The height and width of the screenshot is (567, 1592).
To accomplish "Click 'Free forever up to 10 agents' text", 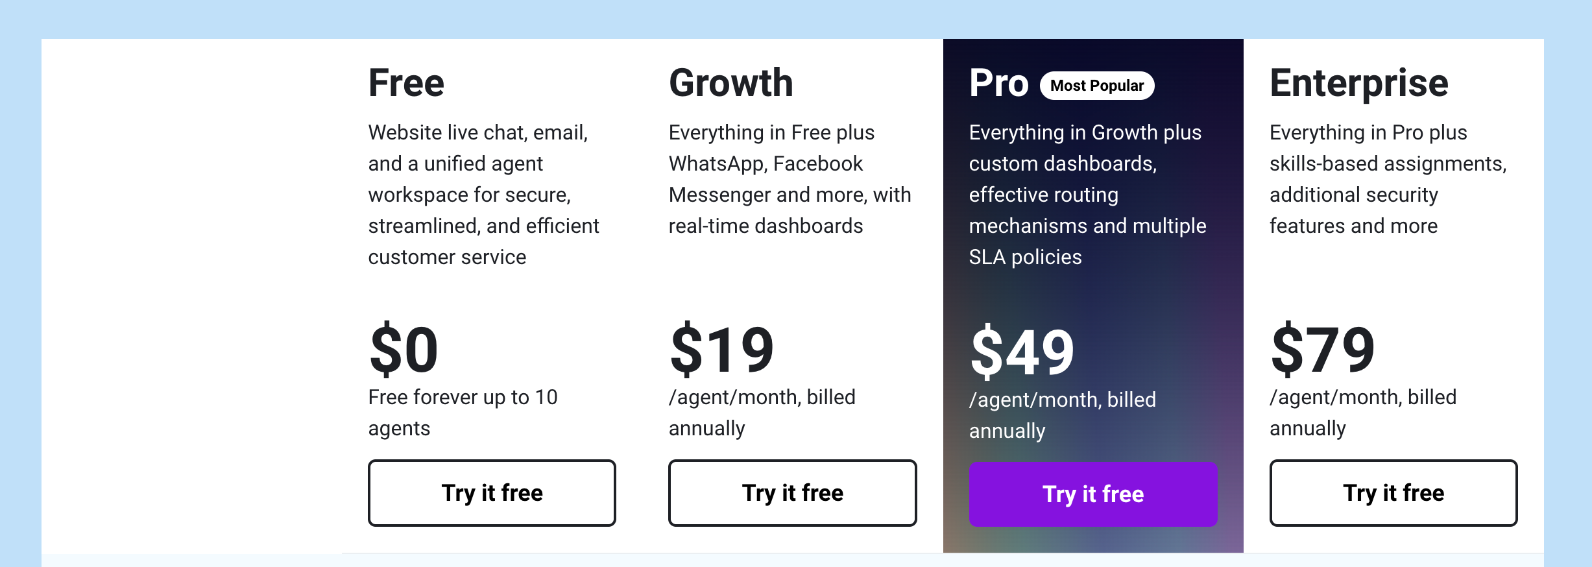I will coord(463,413).
